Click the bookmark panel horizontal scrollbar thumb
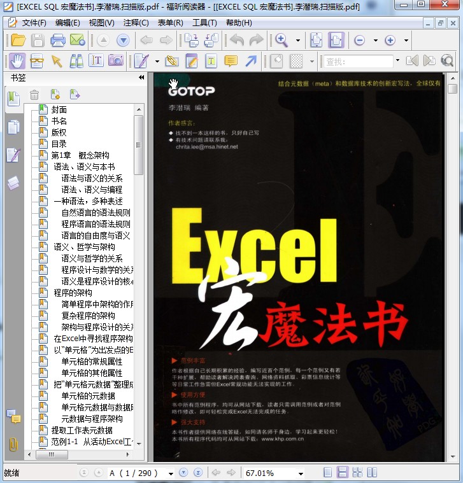This screenshot has width=463, height=483. tap(52, 454)
